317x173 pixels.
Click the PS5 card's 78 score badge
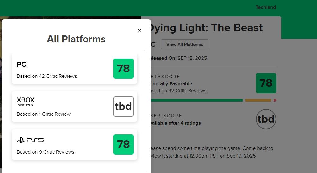click(x=123, y=145)
